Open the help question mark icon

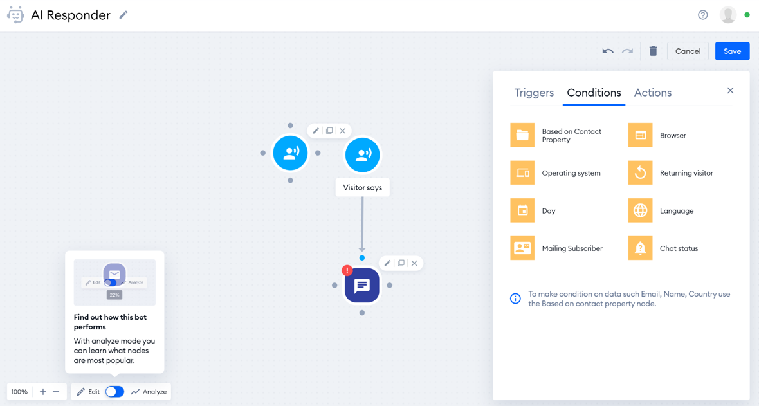tap(702, 15)
